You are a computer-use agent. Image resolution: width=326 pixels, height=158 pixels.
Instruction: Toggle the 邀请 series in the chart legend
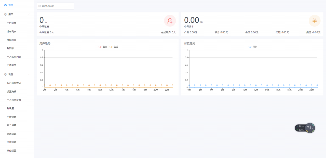pyautogui.click(x=102, y=47)
